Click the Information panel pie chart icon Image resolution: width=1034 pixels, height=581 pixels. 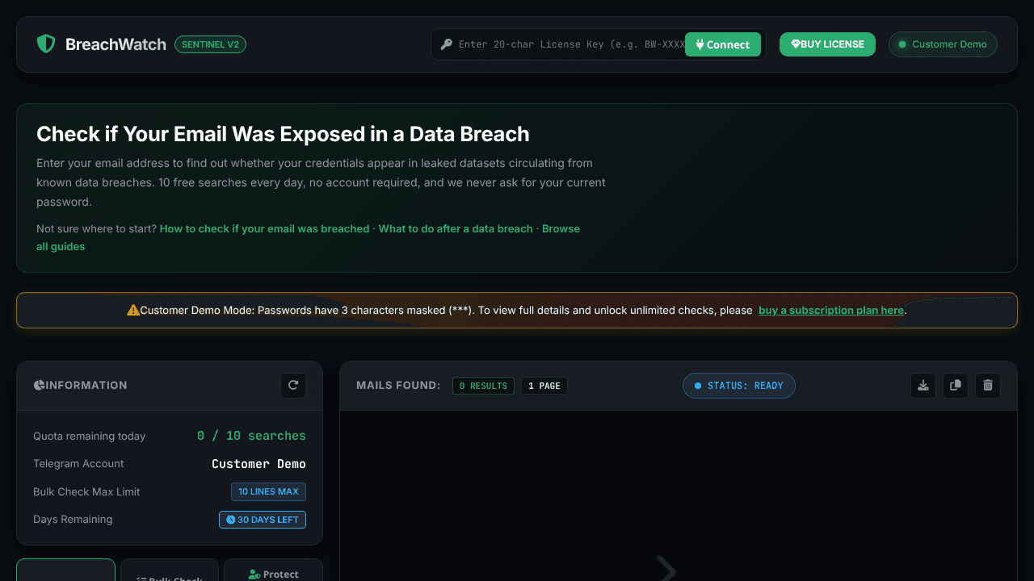pos(39,385)
